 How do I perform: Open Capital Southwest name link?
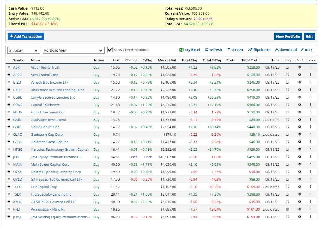click(45, 105)
